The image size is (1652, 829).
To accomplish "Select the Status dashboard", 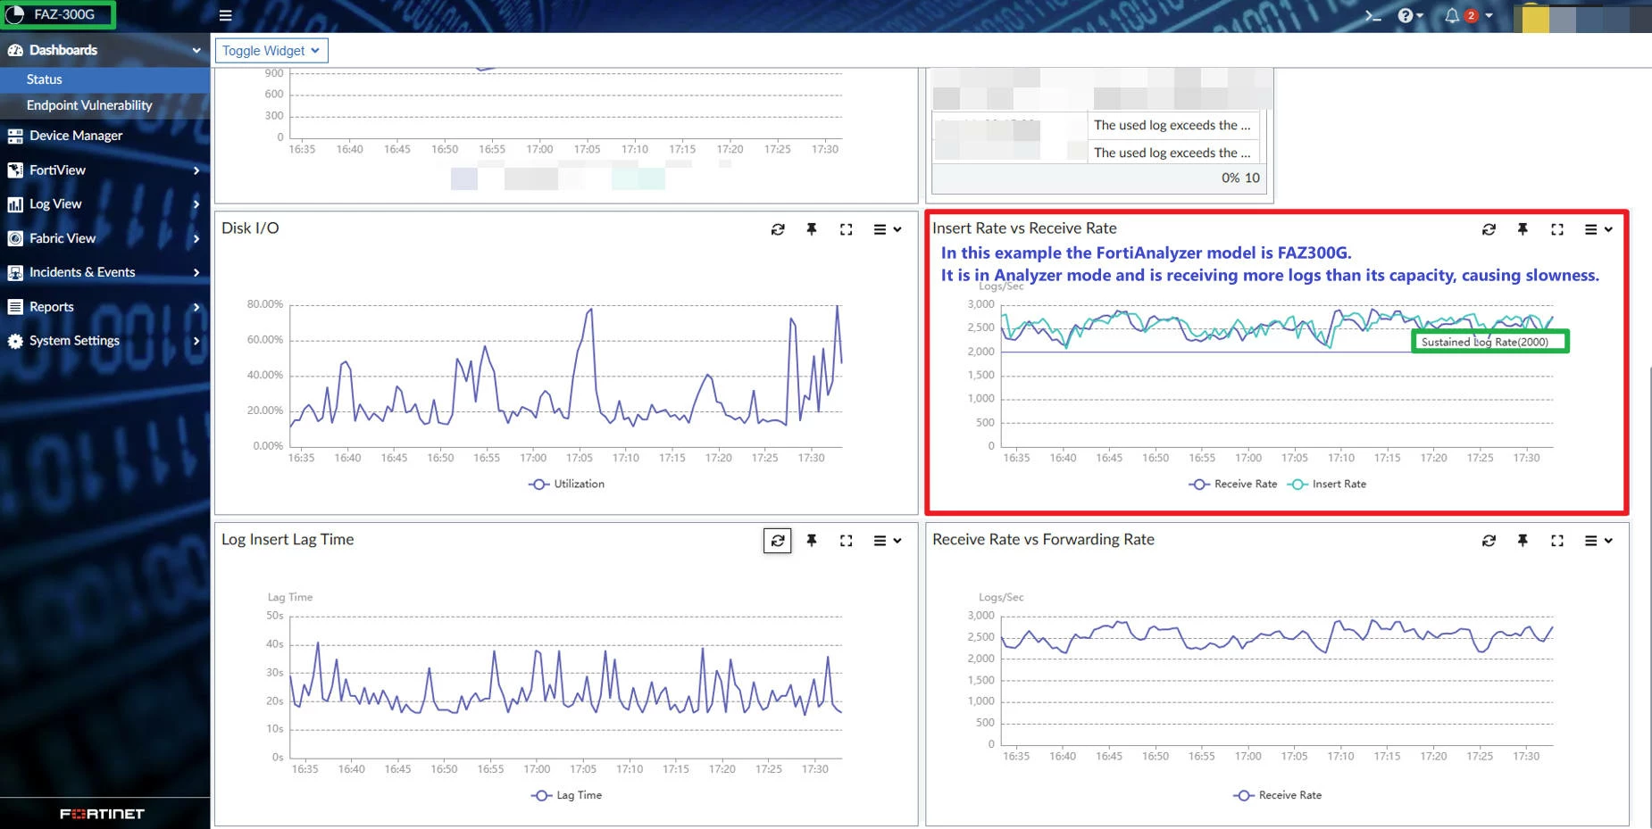I will pyautogui.click(x=105, y=79).
